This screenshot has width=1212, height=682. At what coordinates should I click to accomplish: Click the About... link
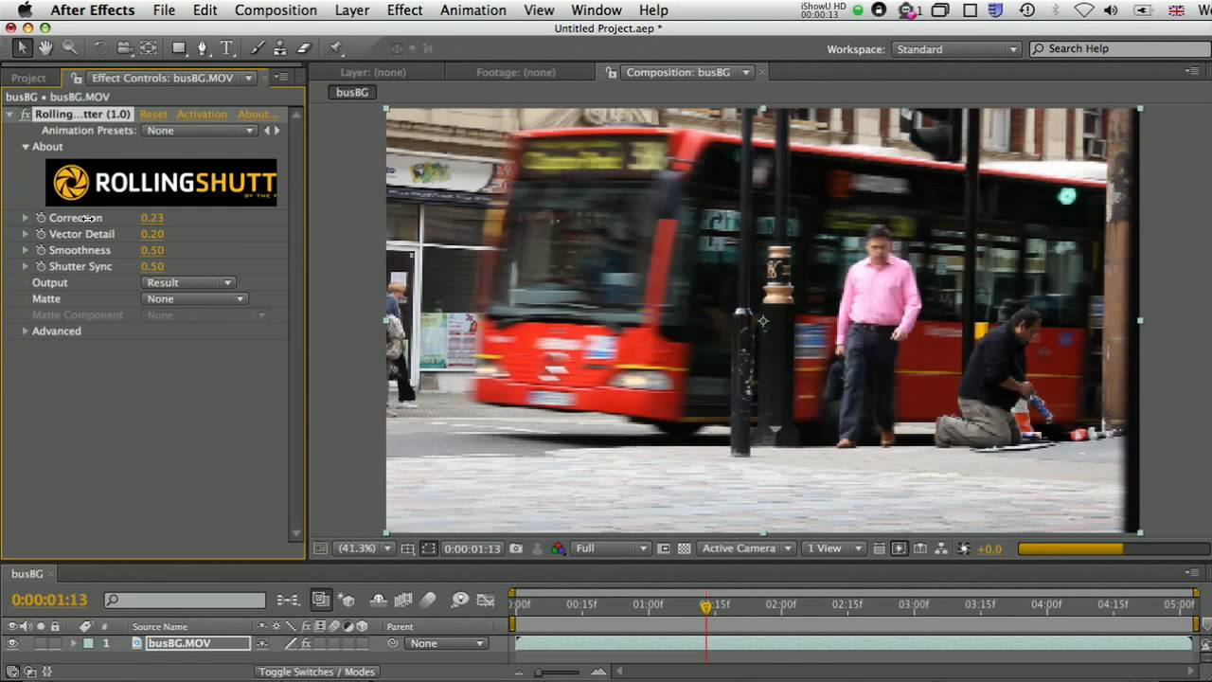tap(257, 115)
